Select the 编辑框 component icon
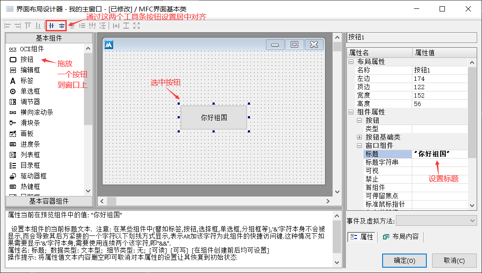The image size is (482, 273). [x=13, y=70]
